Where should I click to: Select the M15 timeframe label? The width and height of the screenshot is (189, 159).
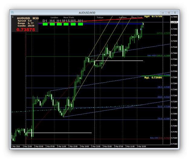tap(66, 21)
